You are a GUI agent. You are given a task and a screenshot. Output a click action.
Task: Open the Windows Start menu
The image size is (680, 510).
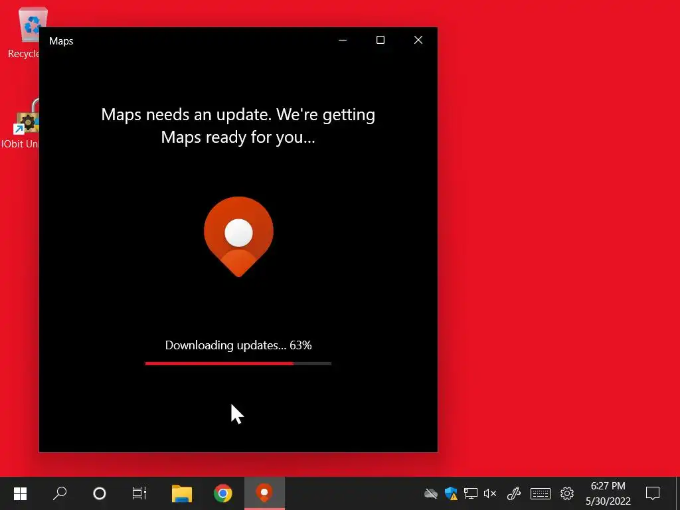coord(20,493)
